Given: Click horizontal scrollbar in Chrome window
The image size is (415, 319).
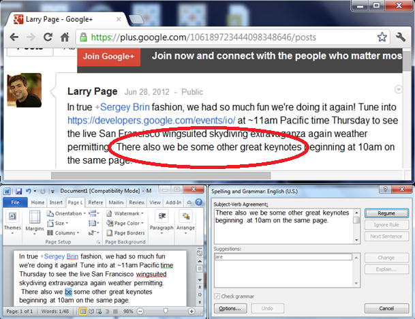Looking at the screenshot, I should tap(161, 175).
